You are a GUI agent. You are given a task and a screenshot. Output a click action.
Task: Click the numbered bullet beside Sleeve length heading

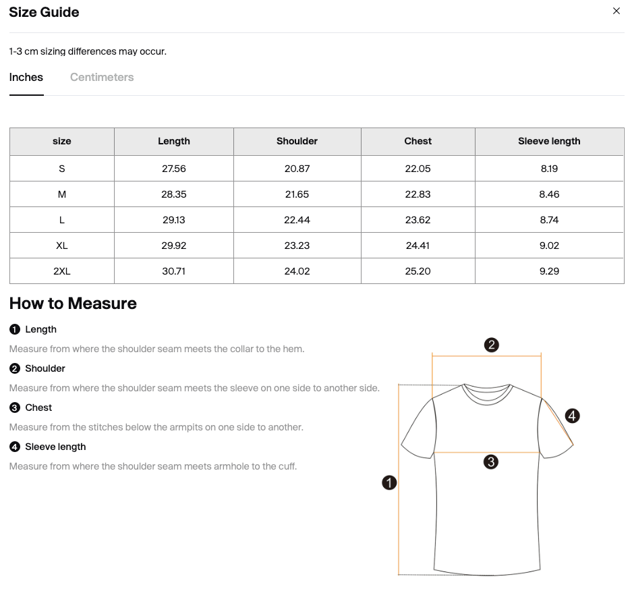(15, 447)
